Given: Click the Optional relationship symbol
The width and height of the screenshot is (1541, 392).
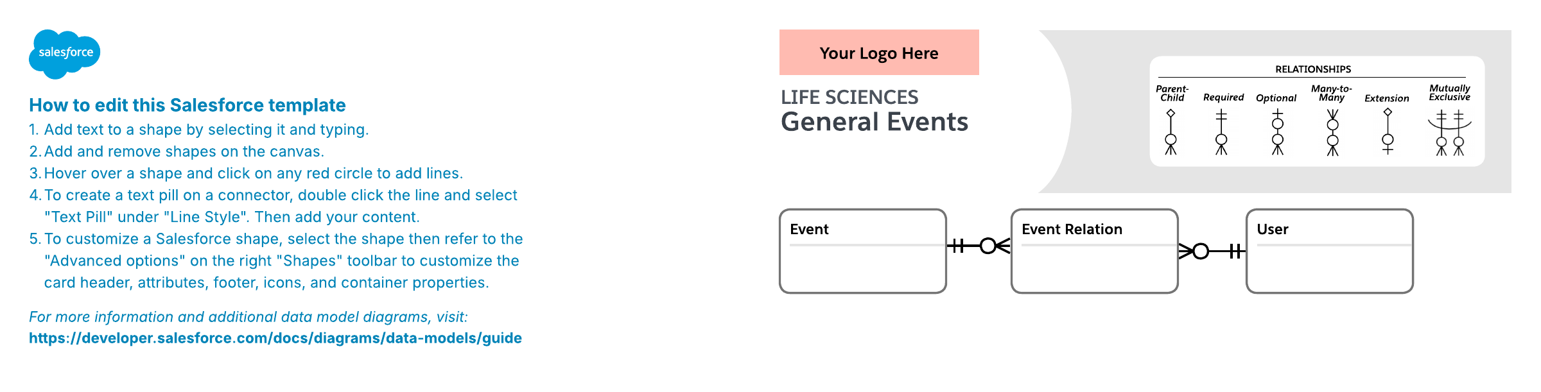Looking at the screenshot, I should tap(1277, 133).
